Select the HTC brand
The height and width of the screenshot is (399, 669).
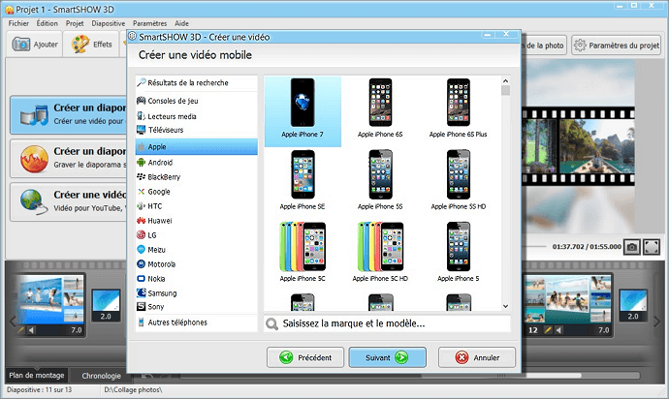pos(197,206)
